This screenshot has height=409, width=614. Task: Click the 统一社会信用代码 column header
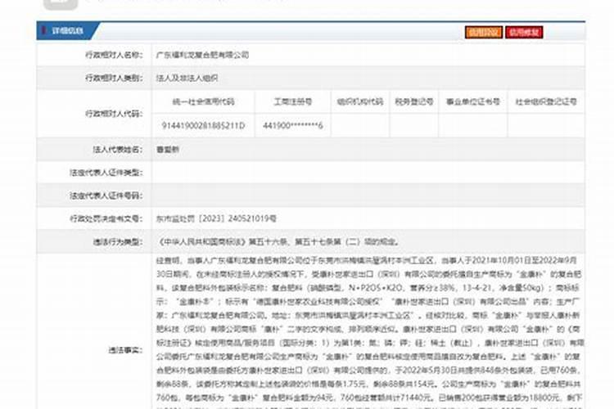(203, 101)
